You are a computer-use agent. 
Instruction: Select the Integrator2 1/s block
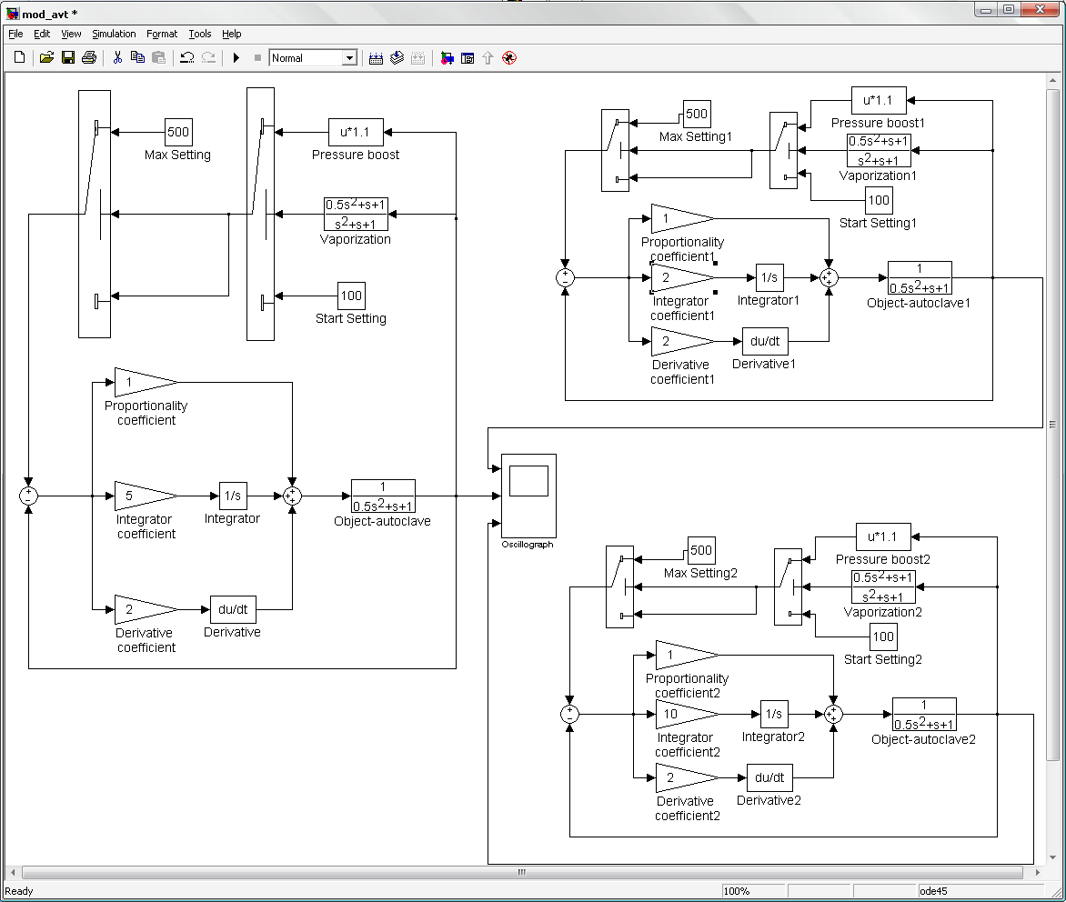click(x=774, y=714)
